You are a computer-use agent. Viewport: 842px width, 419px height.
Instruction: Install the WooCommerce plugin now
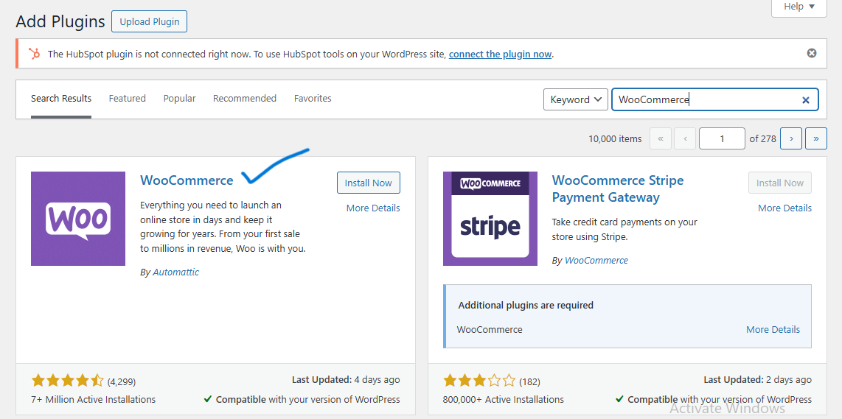[369, 183]
